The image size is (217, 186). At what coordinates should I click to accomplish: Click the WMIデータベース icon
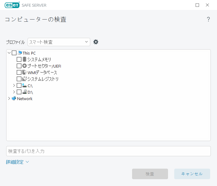[24, 72]
